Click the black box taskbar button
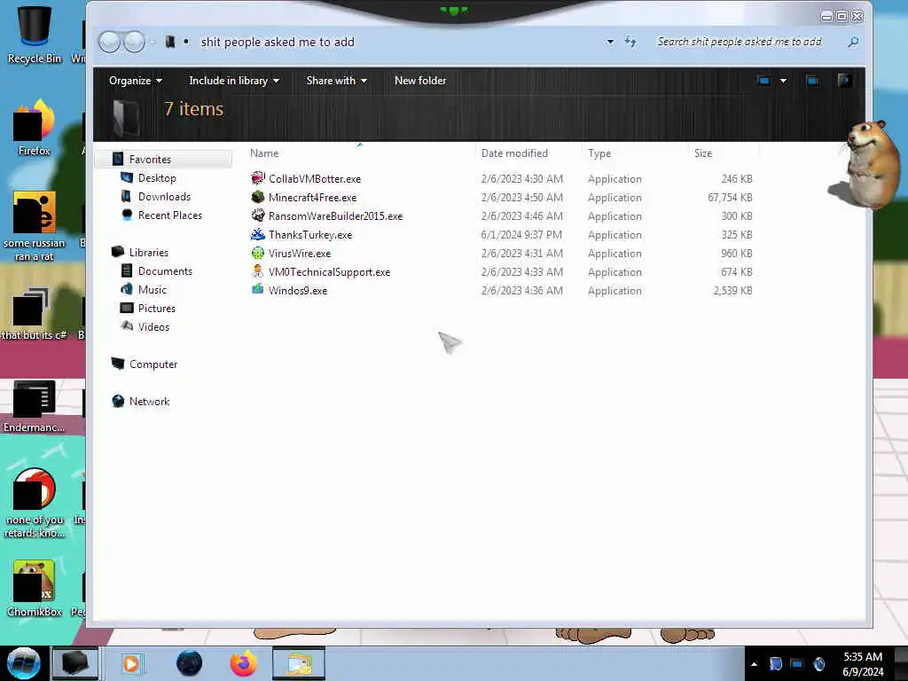Viewport: 908px width, 681px height. click(75, 663)
